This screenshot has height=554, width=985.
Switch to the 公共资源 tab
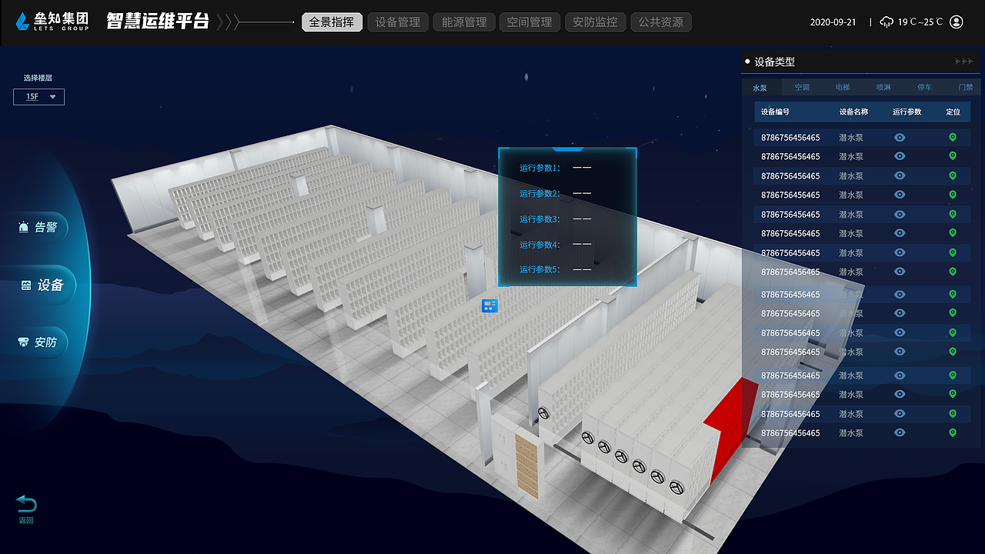pyautogui.click(x=661, y=22)
